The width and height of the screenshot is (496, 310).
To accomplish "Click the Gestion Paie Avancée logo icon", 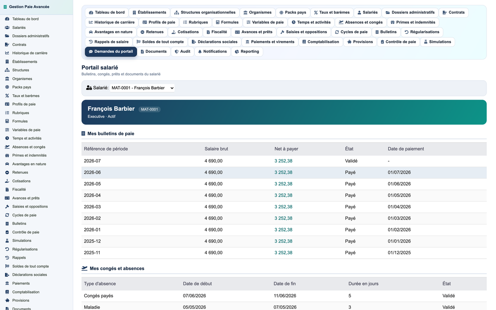I will pos(5,7).
